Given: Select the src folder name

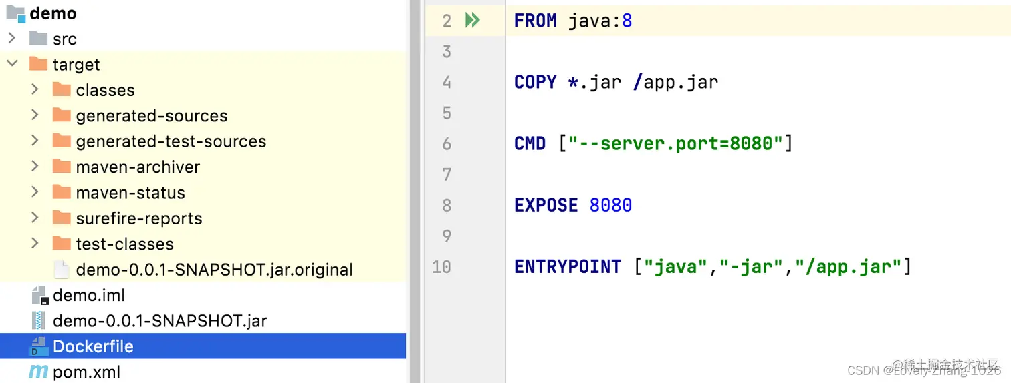Looking at the screenshot, I should tap(65, 39).
